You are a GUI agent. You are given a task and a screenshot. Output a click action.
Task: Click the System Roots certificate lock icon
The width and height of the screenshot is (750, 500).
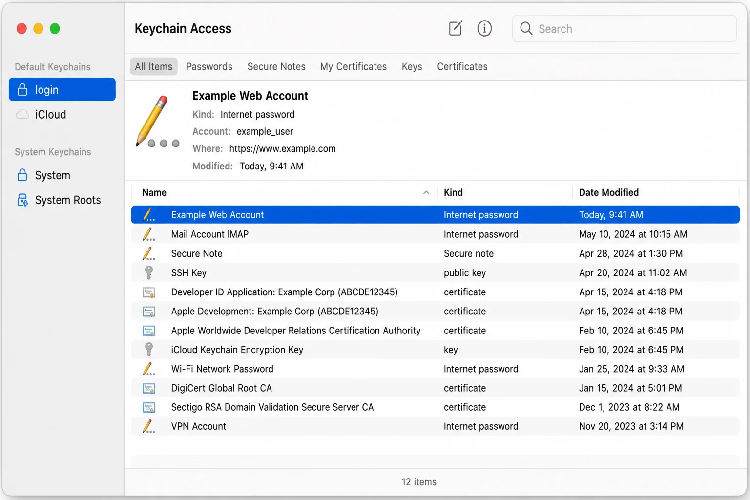coord(22,200)
